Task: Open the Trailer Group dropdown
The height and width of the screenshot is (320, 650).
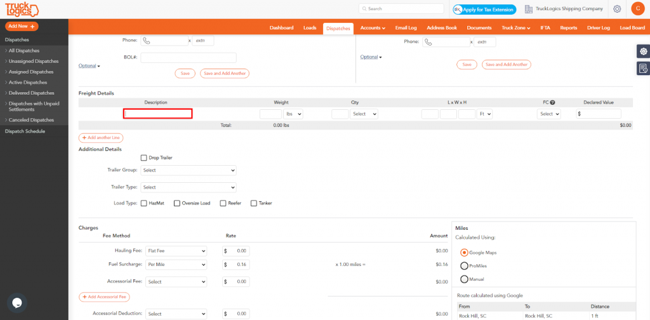Action: 189,170
